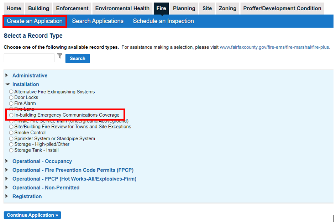
Task: Click the blue Search button
Action: pyautogui.click(x=78, y=58)
